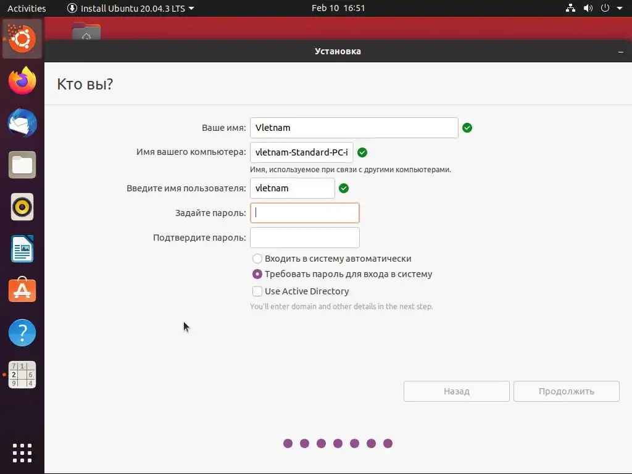Click green checkmark next to 'Ваше имя'
Image resolution: width=632 pixels, height=474 pixels.
(467, 128)
